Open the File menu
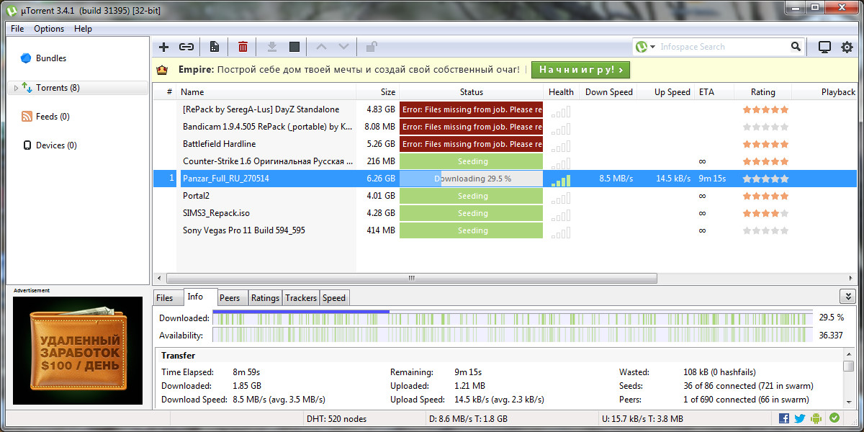The height and width of the screenshot is (432, 864). click(x=17, y=29)
